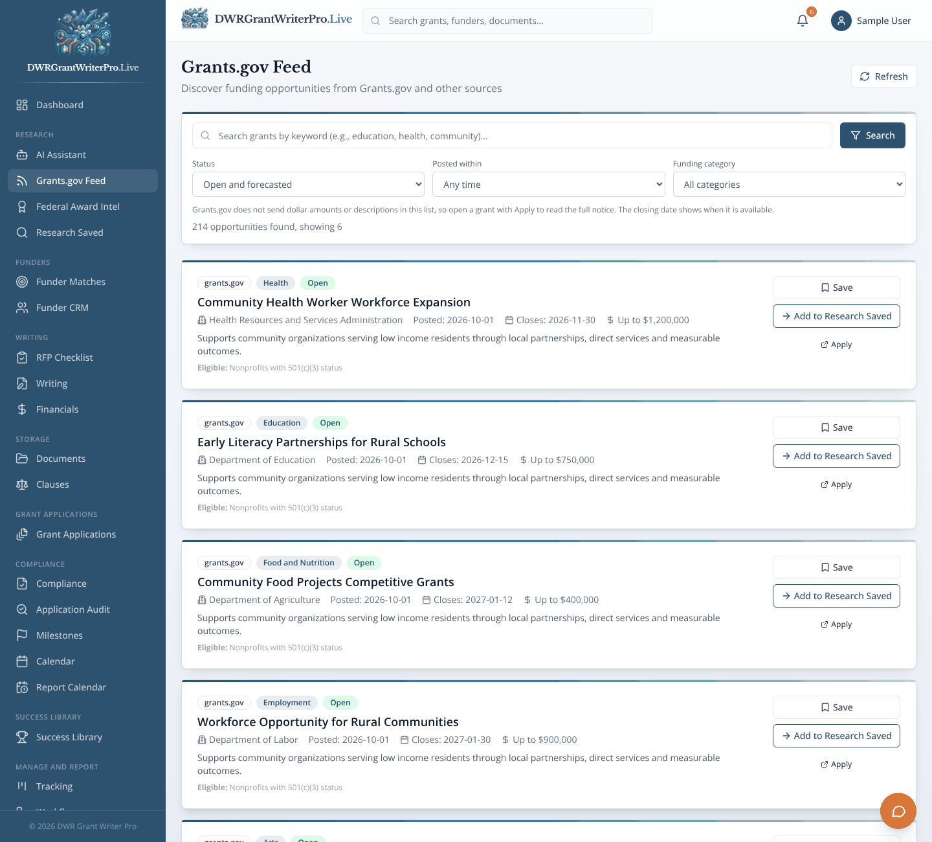Click the Funder Matches target icon
Image resolution: width=932 pixels, height=842 pixels.
point(22,282)
